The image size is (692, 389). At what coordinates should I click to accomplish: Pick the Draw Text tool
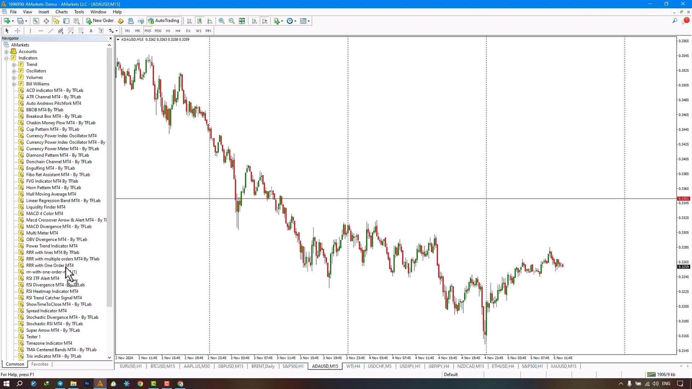point(91,31)
